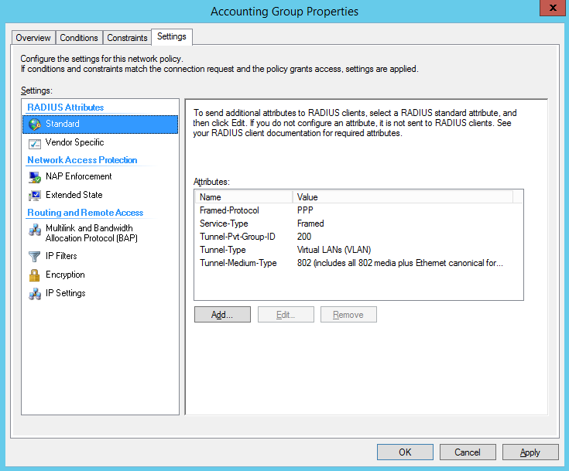Click the NAP Enforcement computer icon

35,177
